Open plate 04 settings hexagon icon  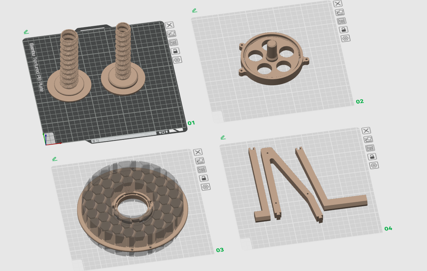click(374, 165)
